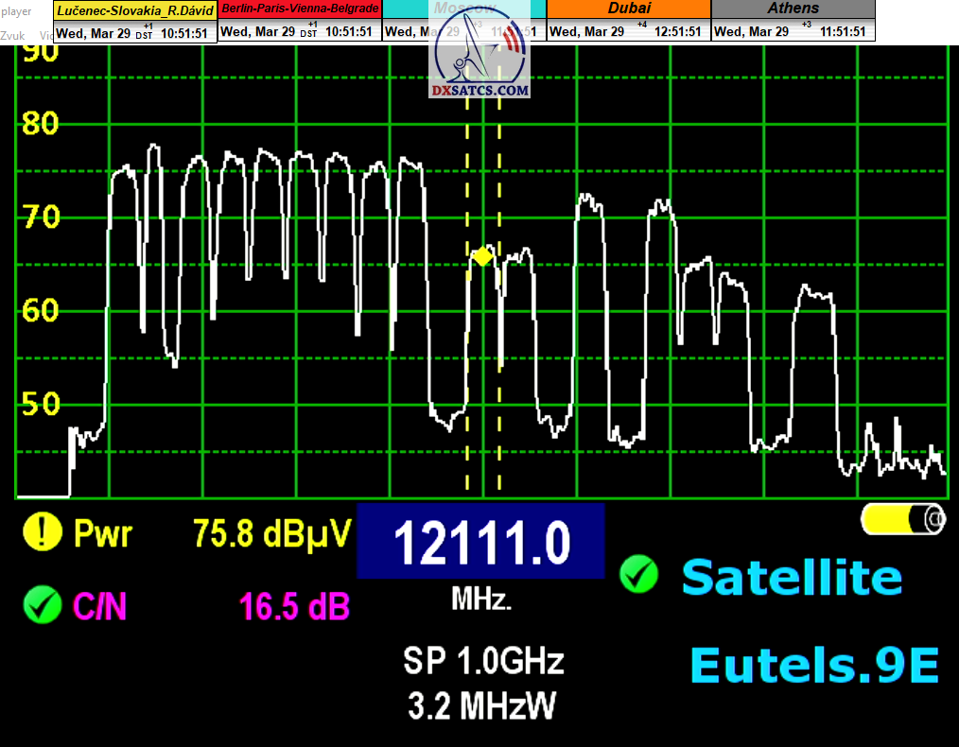Click the 3.2 MHzW bandwidth setting

point(483,704)
